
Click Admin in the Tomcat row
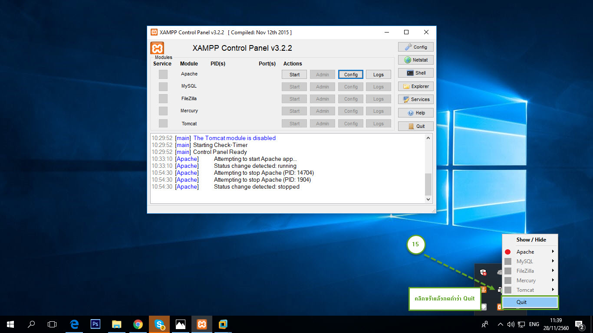point(323,124)
